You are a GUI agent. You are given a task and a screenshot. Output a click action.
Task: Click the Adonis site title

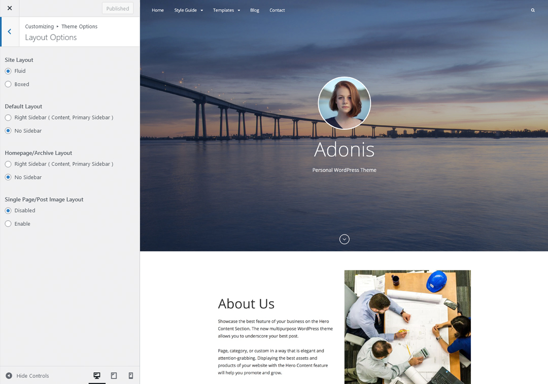coord(344,150)
